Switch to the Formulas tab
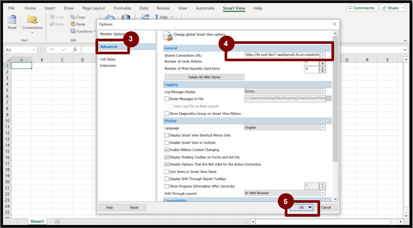This screenshot has width=413, height=228. [x=122, y=8]
